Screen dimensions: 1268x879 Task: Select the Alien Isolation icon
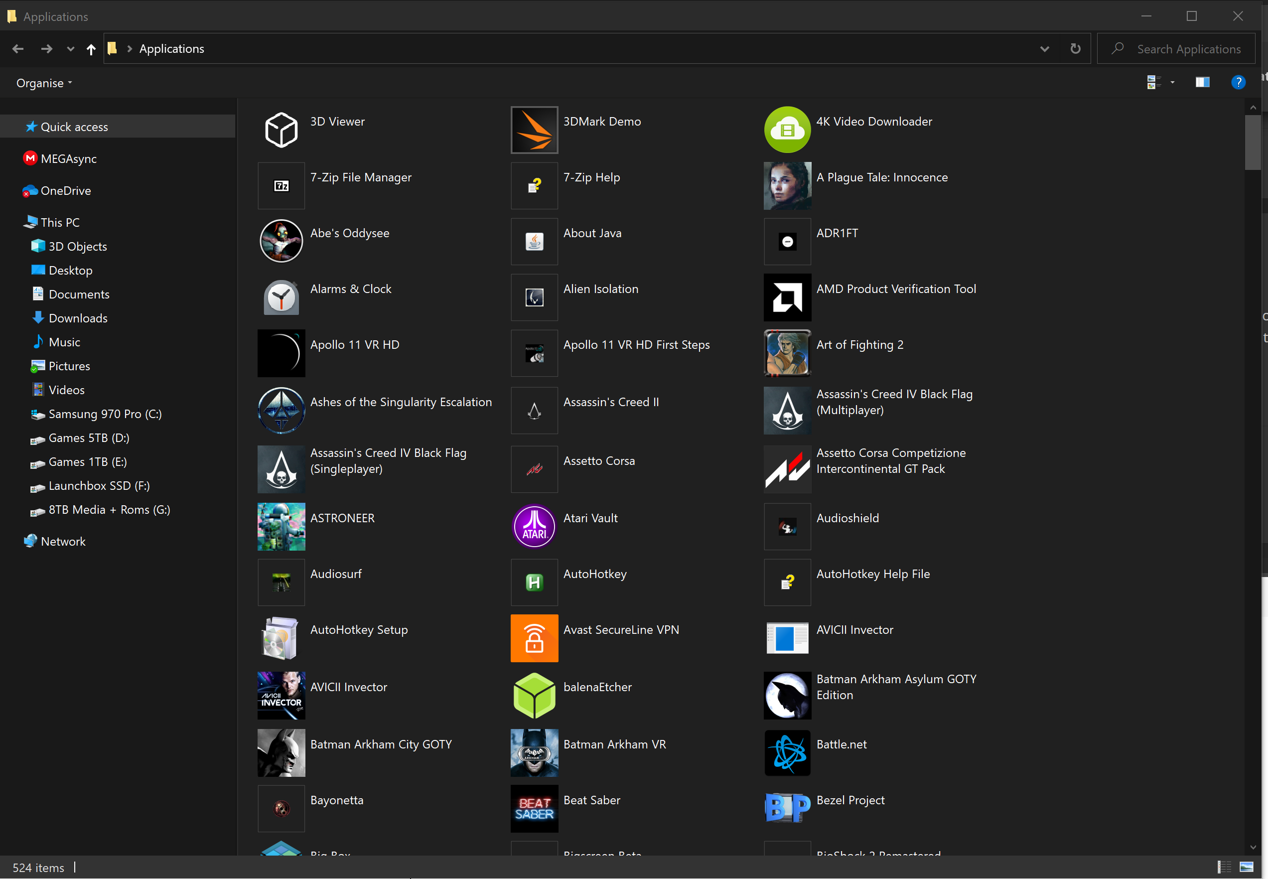click(x=534, y=297)
